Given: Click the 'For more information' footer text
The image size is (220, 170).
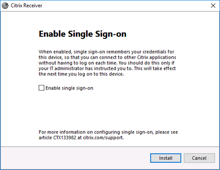Looking at the screenshot, I should click(108, 135).
